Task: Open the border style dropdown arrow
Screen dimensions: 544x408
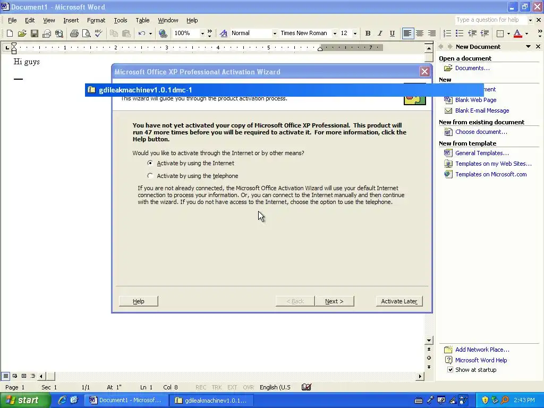Action: tap(508, 33)
